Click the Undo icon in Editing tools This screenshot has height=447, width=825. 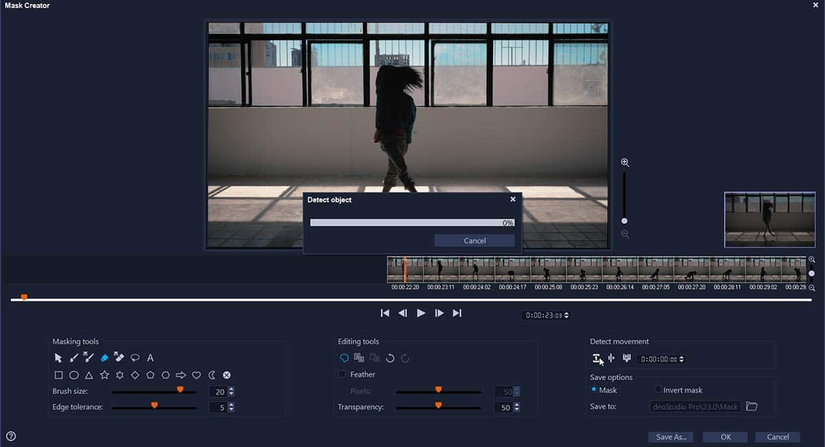coord(390,358)
